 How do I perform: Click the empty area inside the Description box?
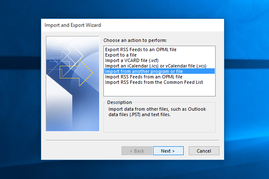point(159,125)
